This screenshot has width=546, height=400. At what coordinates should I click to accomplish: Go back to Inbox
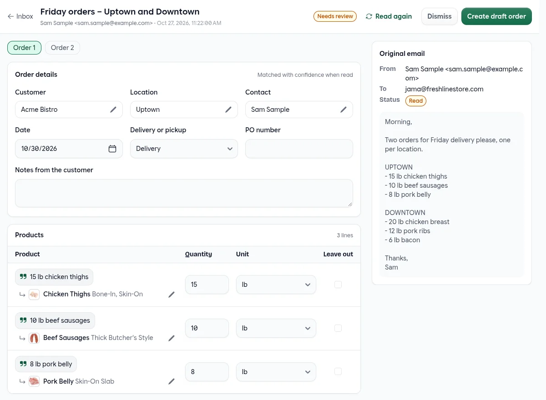pyautogui.click(x=20, y=16)
